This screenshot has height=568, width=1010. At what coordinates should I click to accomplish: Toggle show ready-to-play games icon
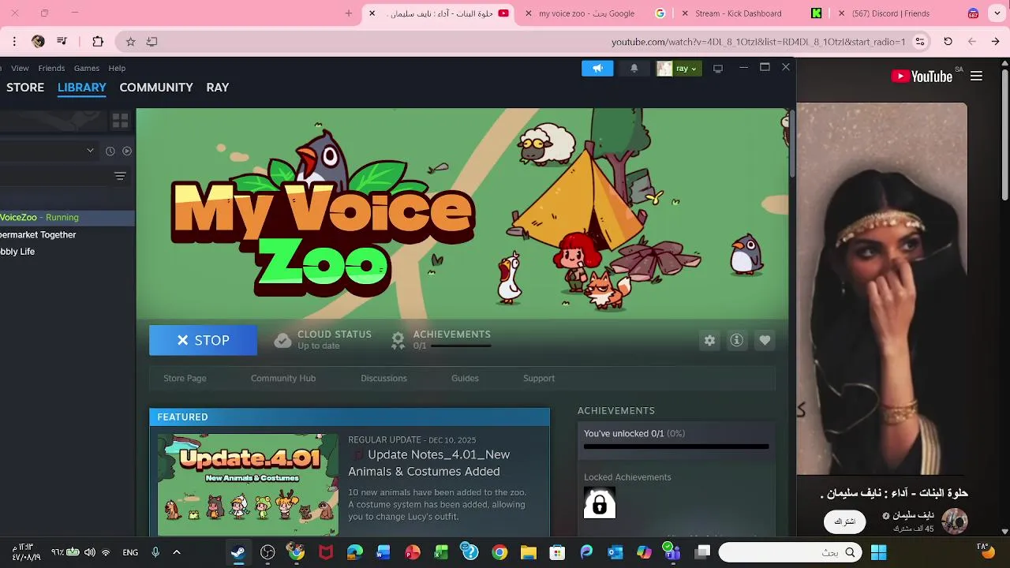[x=127, y=151]
